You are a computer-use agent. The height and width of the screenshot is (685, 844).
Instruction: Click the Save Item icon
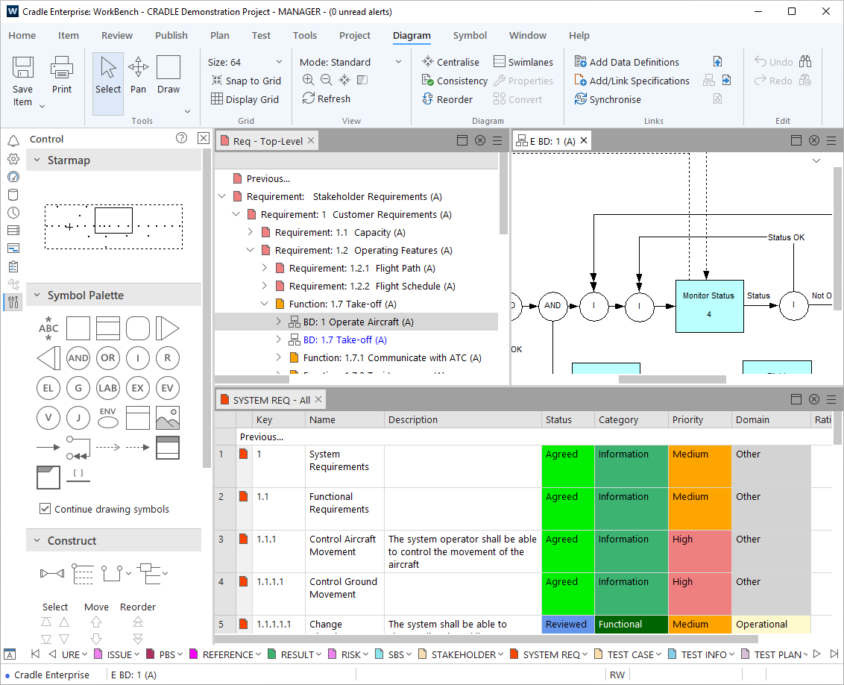22,68
